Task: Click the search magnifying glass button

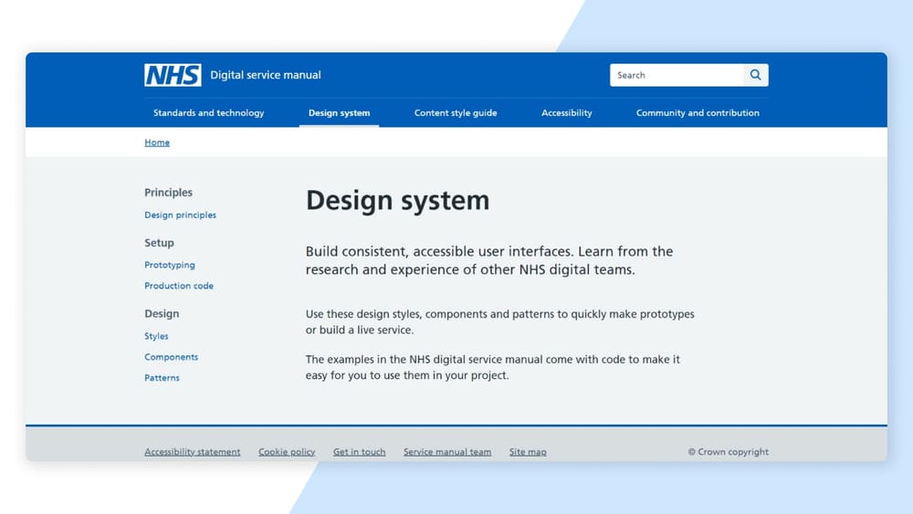Action: [756, 75]
